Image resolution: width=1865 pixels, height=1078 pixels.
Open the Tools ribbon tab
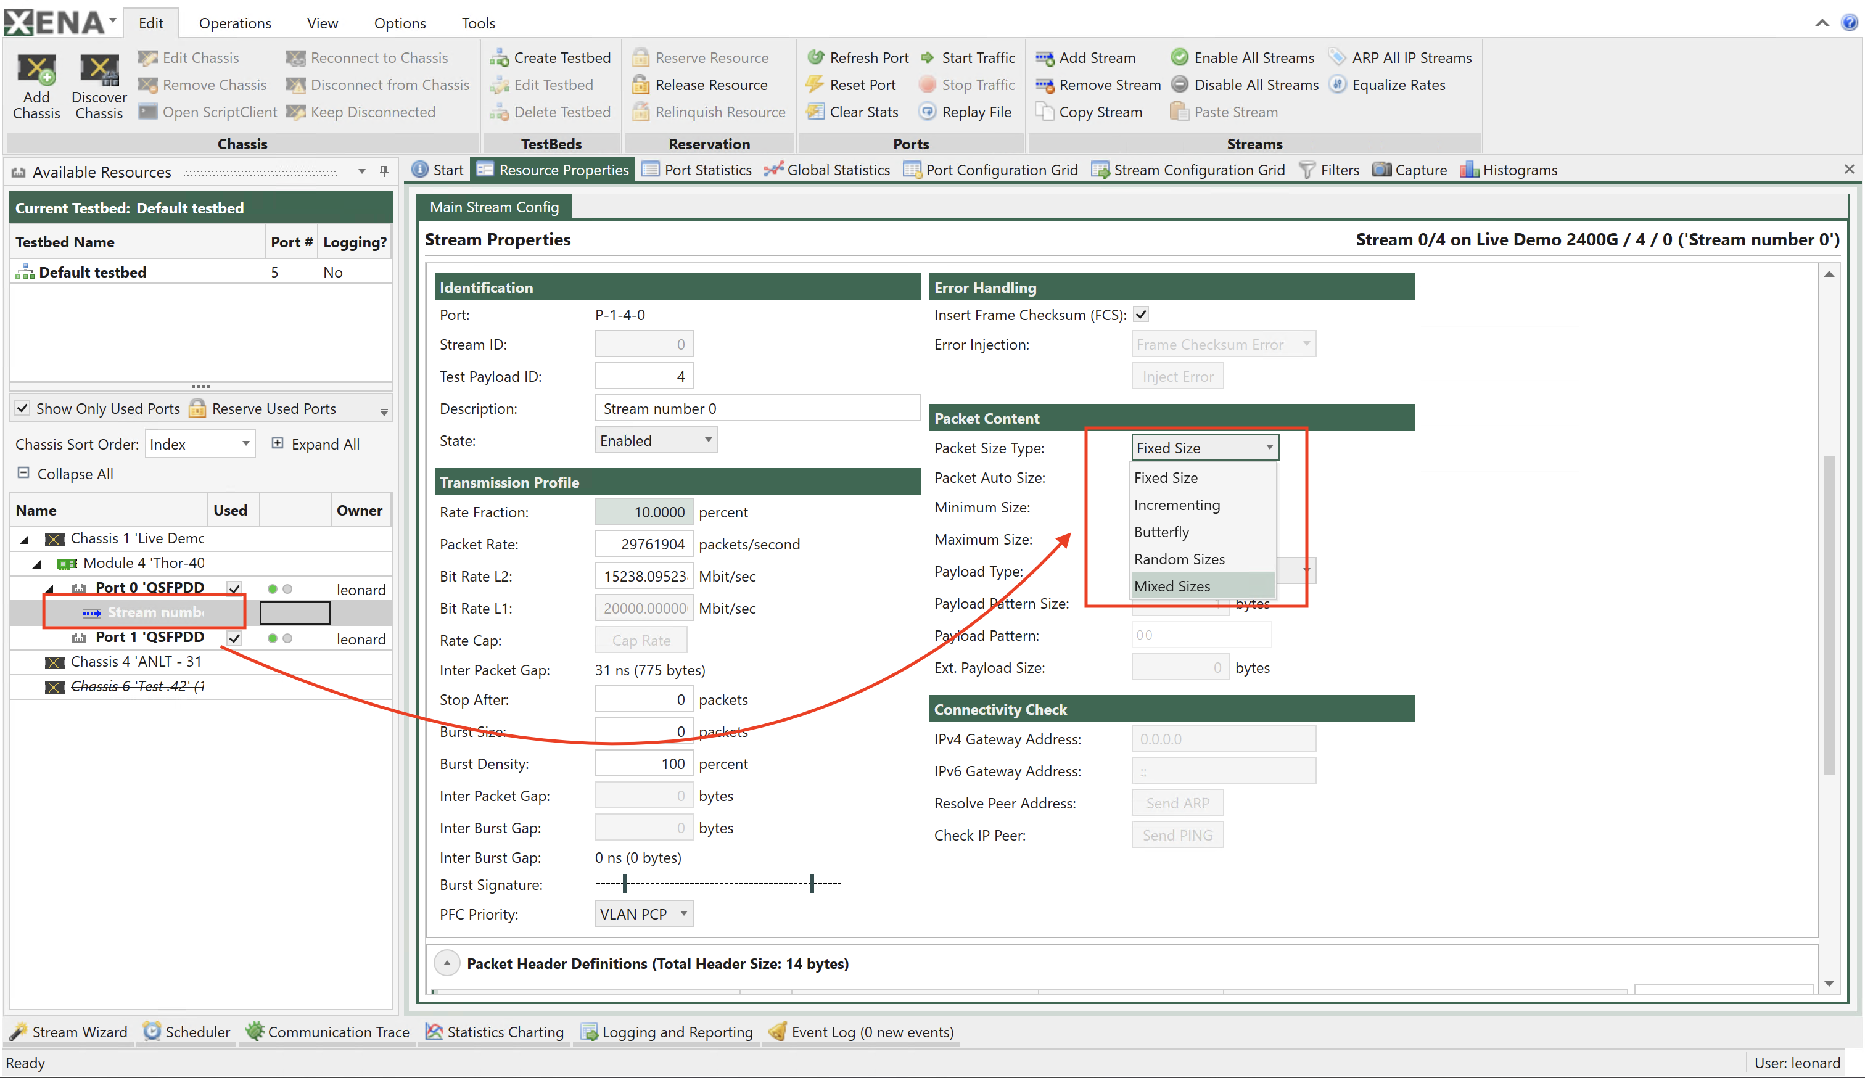point(478,23)
